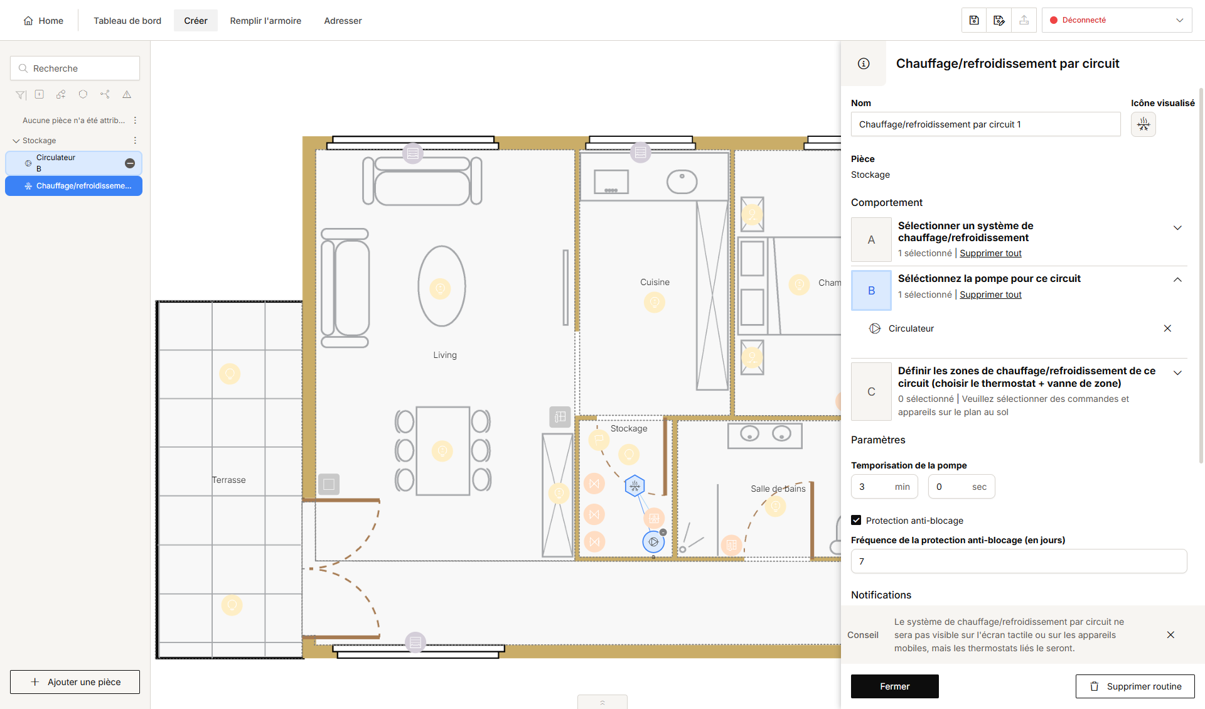Expand the bottom panel handle
The height and width of the screenshot is (709, 1205).
(x=602, y=702)
